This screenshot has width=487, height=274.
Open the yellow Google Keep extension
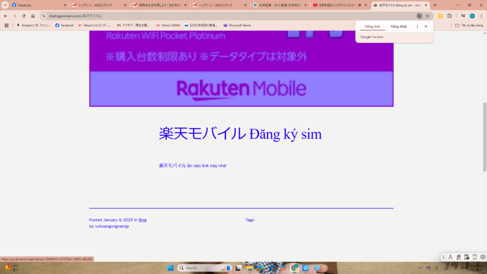point(440,16)
